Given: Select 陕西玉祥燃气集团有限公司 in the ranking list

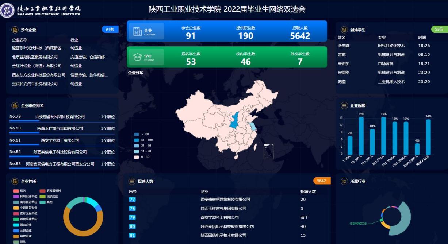Looking at the screenshot, I should [60, 128].
